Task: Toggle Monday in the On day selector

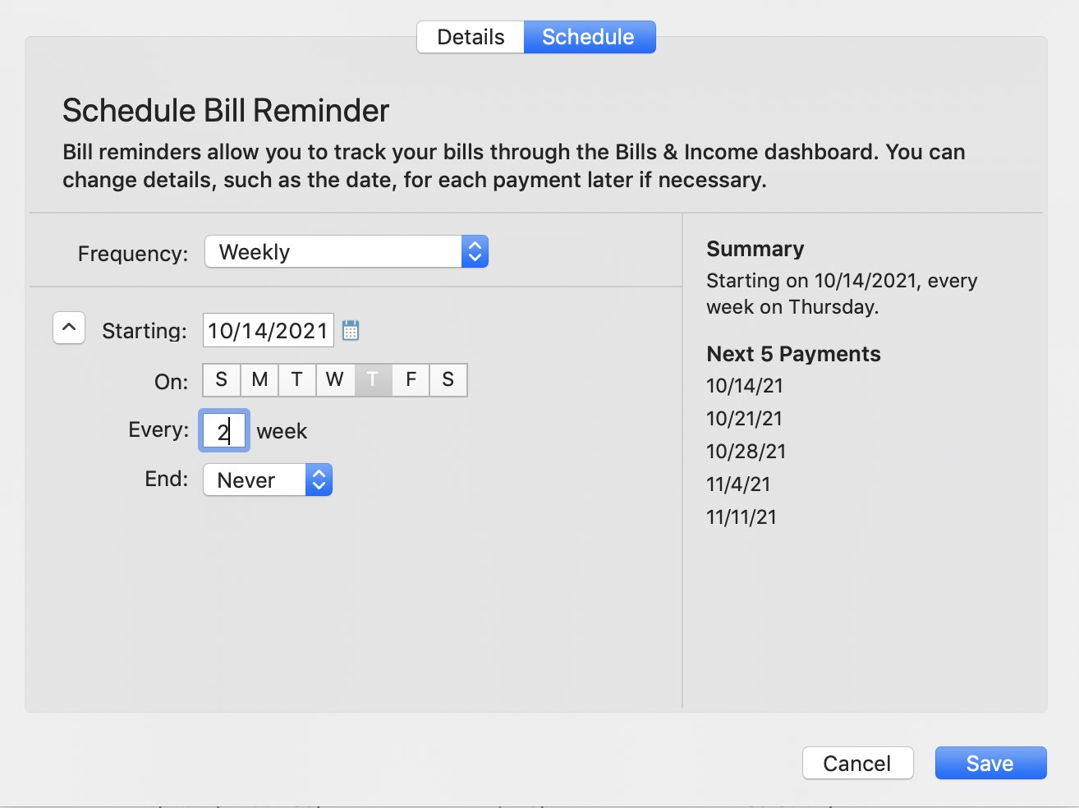Action: pos(259,379)
